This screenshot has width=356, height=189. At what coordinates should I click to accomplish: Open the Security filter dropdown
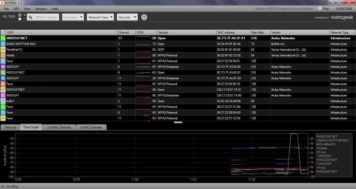[x=127, y=17]
